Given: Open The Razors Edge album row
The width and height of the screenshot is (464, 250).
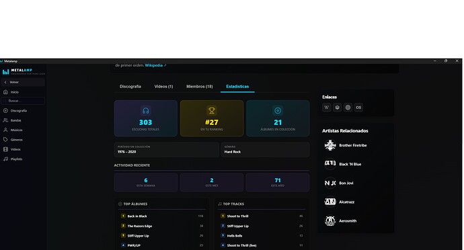Looking at the screenshot, I should click(162, 226).
